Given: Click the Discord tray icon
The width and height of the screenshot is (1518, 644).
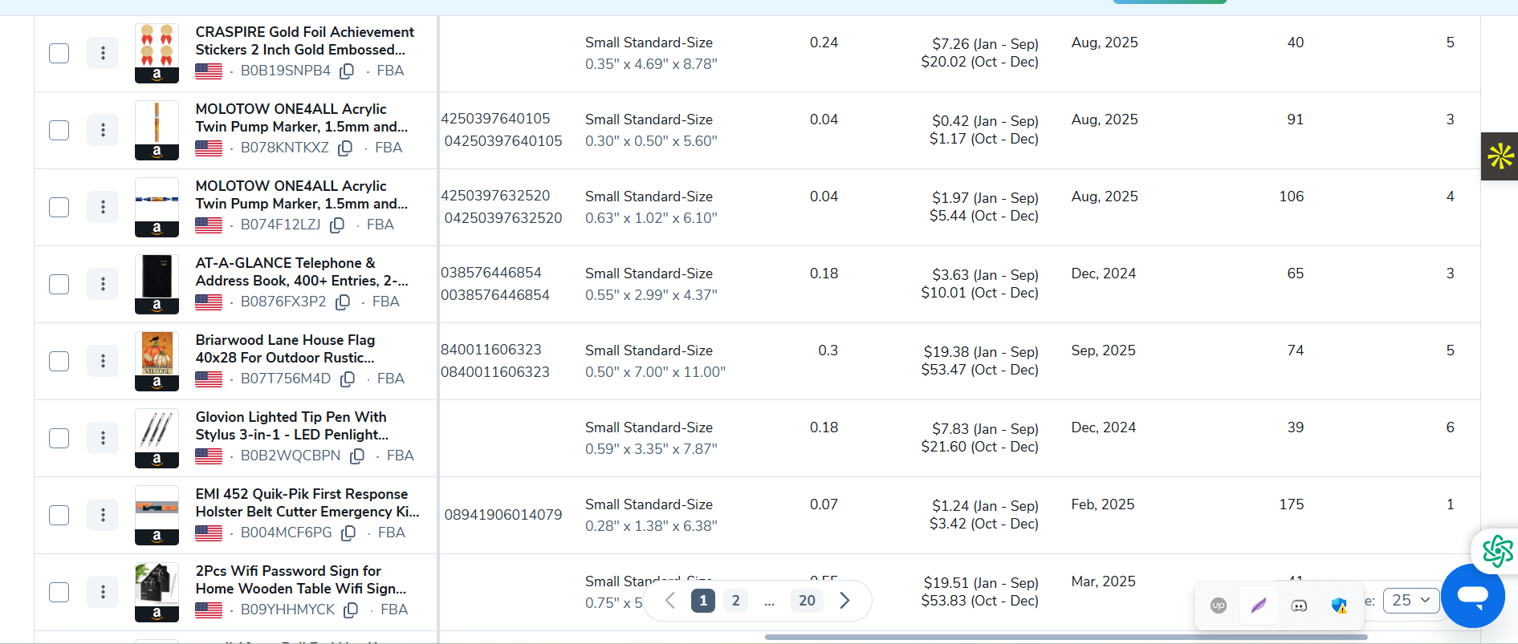Looking at the screenshot, I should [x=1299, y=606].
